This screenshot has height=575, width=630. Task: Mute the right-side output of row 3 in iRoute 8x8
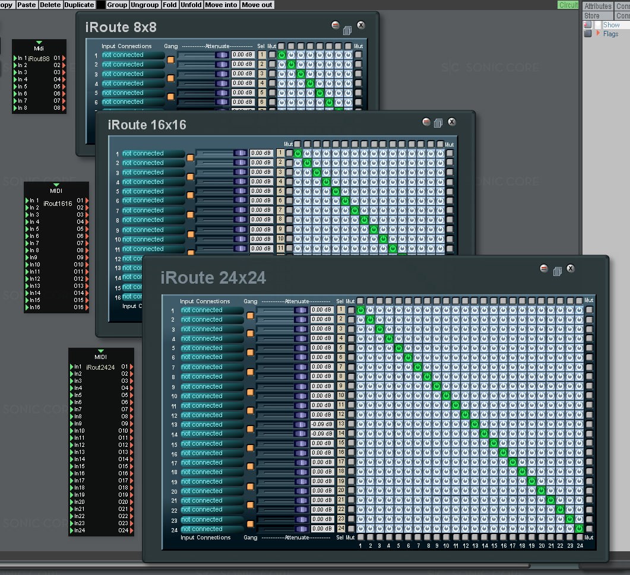tap(358, 74)
